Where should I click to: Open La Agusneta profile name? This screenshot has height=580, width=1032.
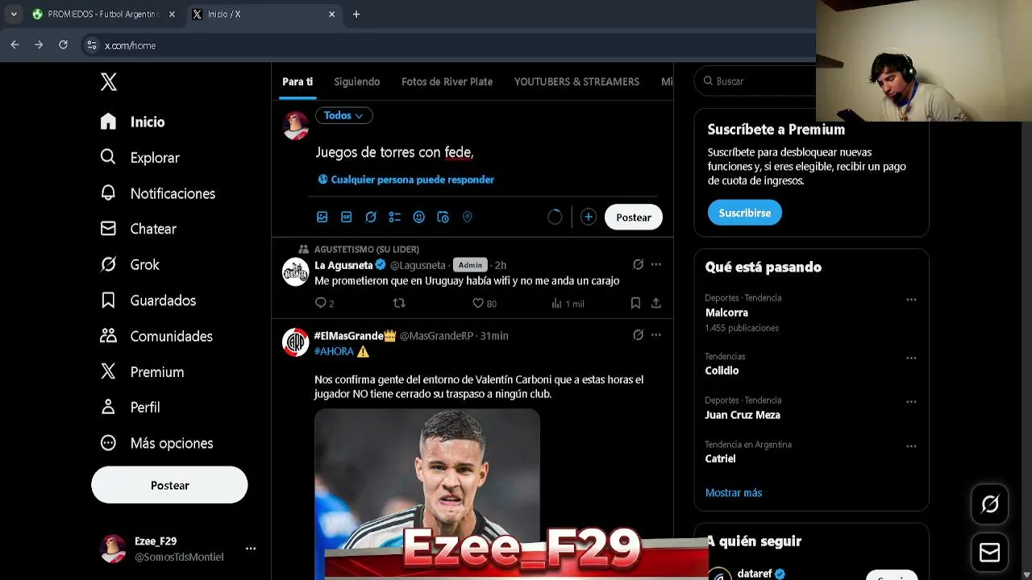coord(343,265)
